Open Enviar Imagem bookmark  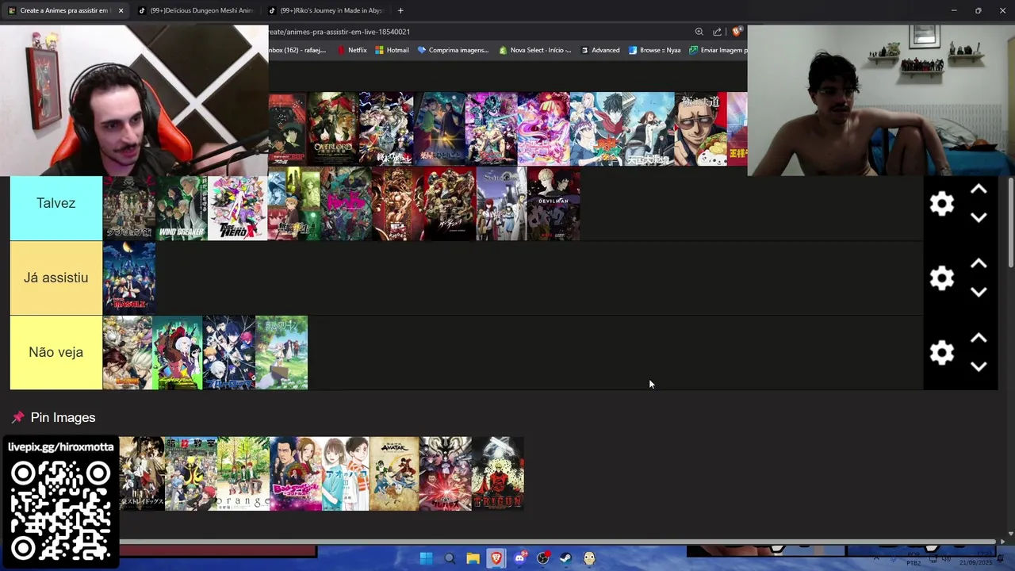tap(718, 50)
